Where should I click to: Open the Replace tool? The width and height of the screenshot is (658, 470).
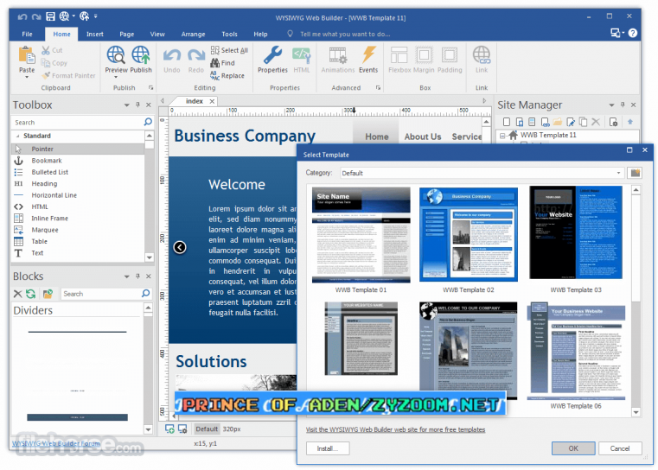click(x=227, y=75)
